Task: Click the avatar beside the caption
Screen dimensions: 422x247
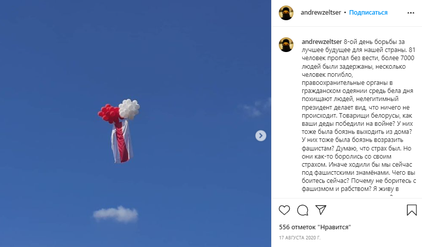Action: point(286,44)
